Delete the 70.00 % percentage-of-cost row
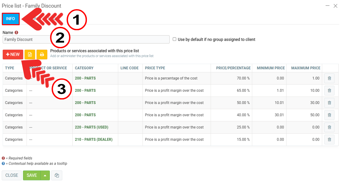 point(329,78)
